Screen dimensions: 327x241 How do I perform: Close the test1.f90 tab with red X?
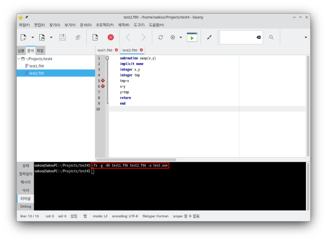click(x=116, y=50)
